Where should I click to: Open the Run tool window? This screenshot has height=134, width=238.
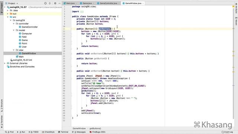(x=21, y=132)
